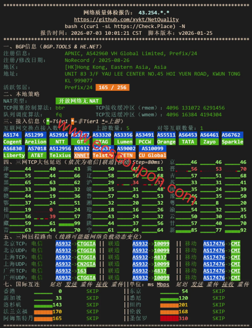The width and height of the screenshot is (252, 328).
Task: Click the underlined Mbps unit label
Action: pos(163,284)
